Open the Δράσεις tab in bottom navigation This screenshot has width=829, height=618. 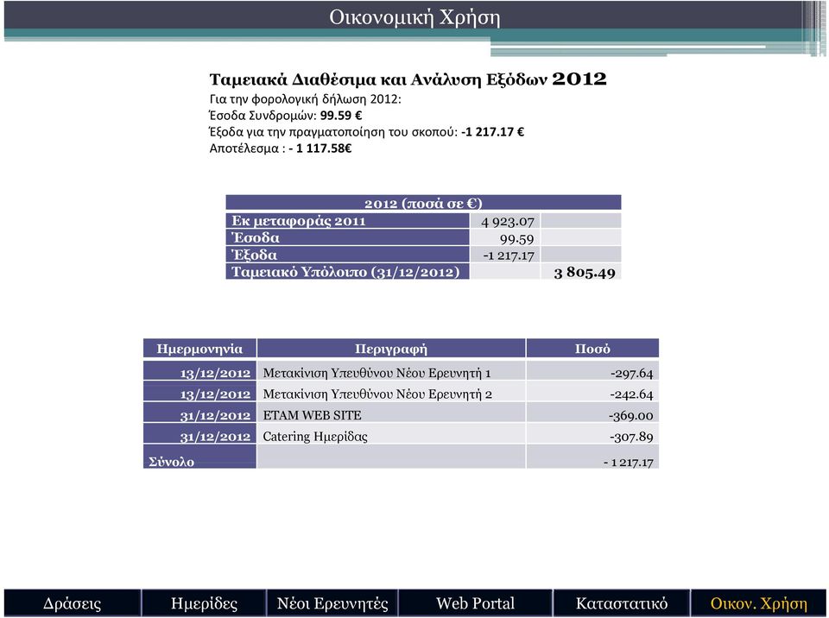73,603
